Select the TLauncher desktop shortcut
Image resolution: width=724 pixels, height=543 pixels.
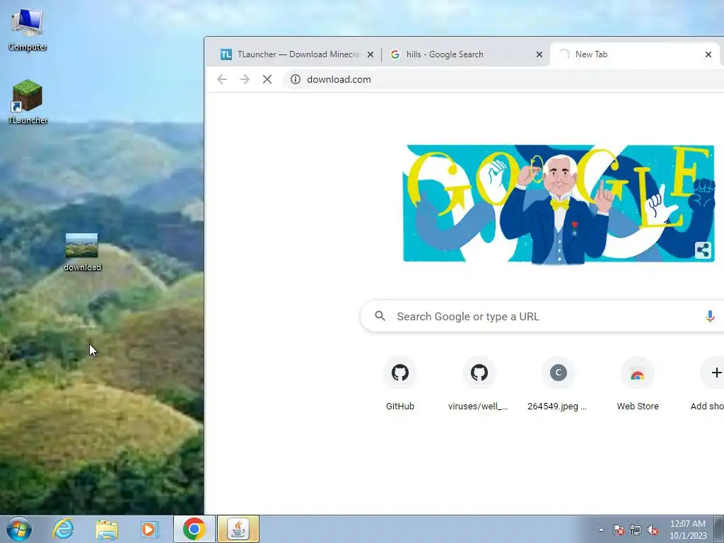click(x=28, y=102)
